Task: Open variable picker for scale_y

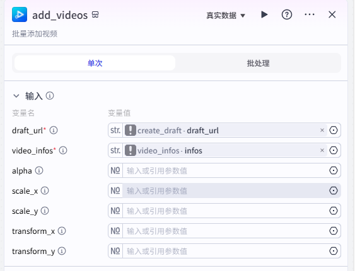Action: (334, 211)
